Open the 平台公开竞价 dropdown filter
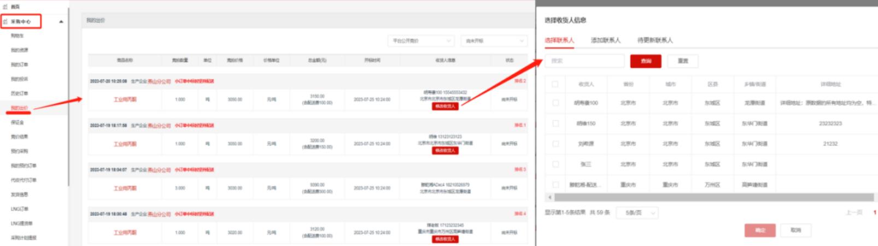This screenshot has width=878, height=246. pos(420,41)
